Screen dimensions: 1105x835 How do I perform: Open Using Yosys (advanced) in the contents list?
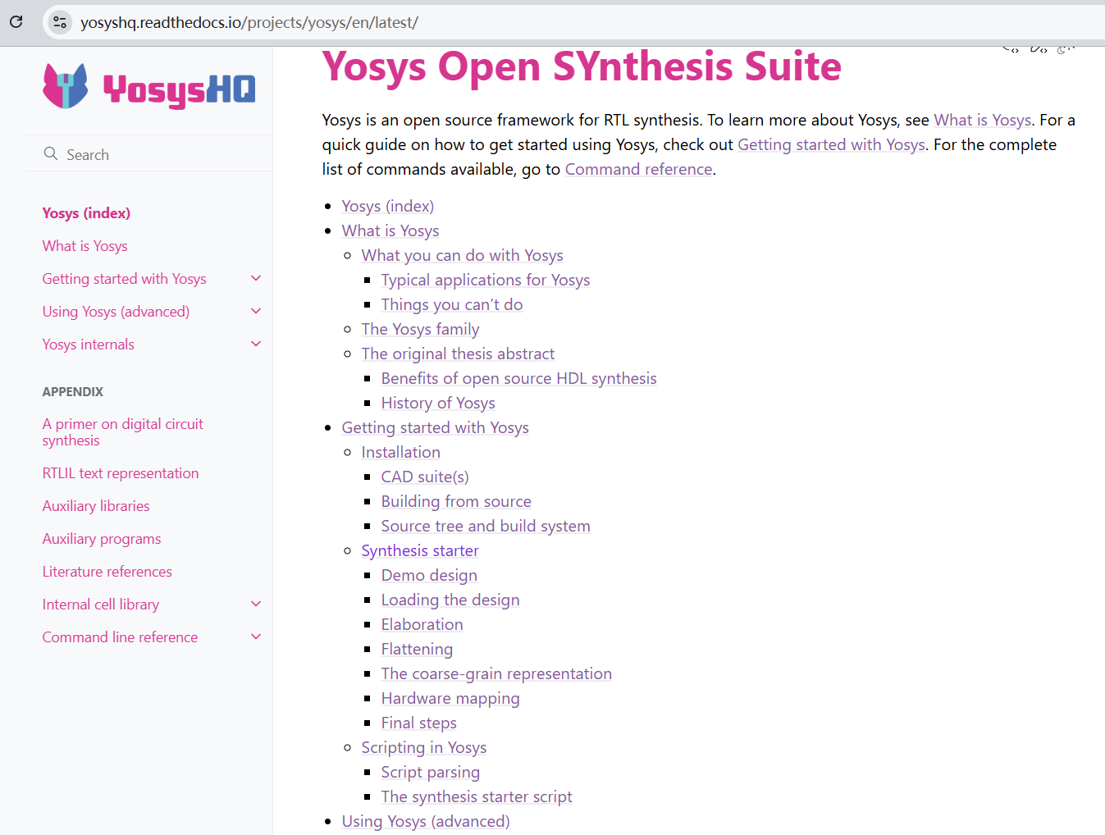click(x=426, y=821)
